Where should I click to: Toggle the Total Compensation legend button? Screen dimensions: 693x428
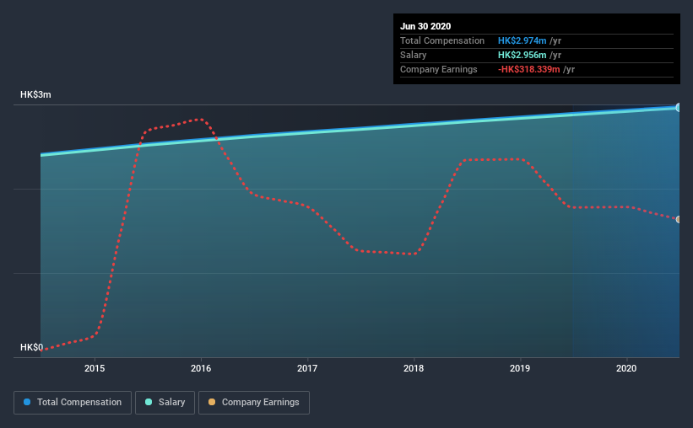coord(73,403)
